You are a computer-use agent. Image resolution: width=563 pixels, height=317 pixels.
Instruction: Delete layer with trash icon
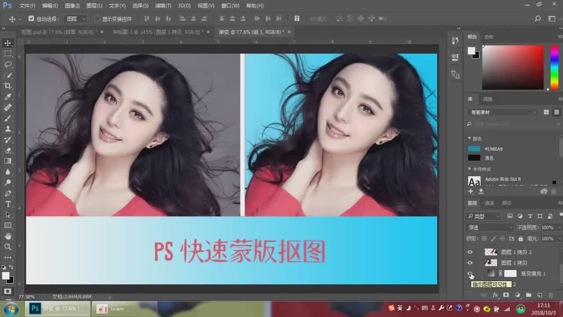pos(551,295)
